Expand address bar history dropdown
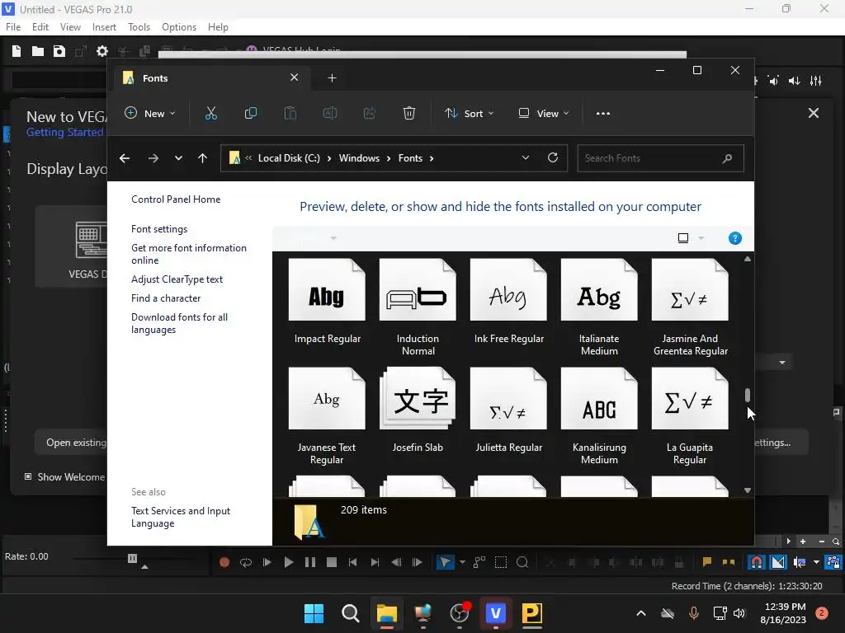Image resolution: width=845 pixels, height=633 pixels. [526, 157]
